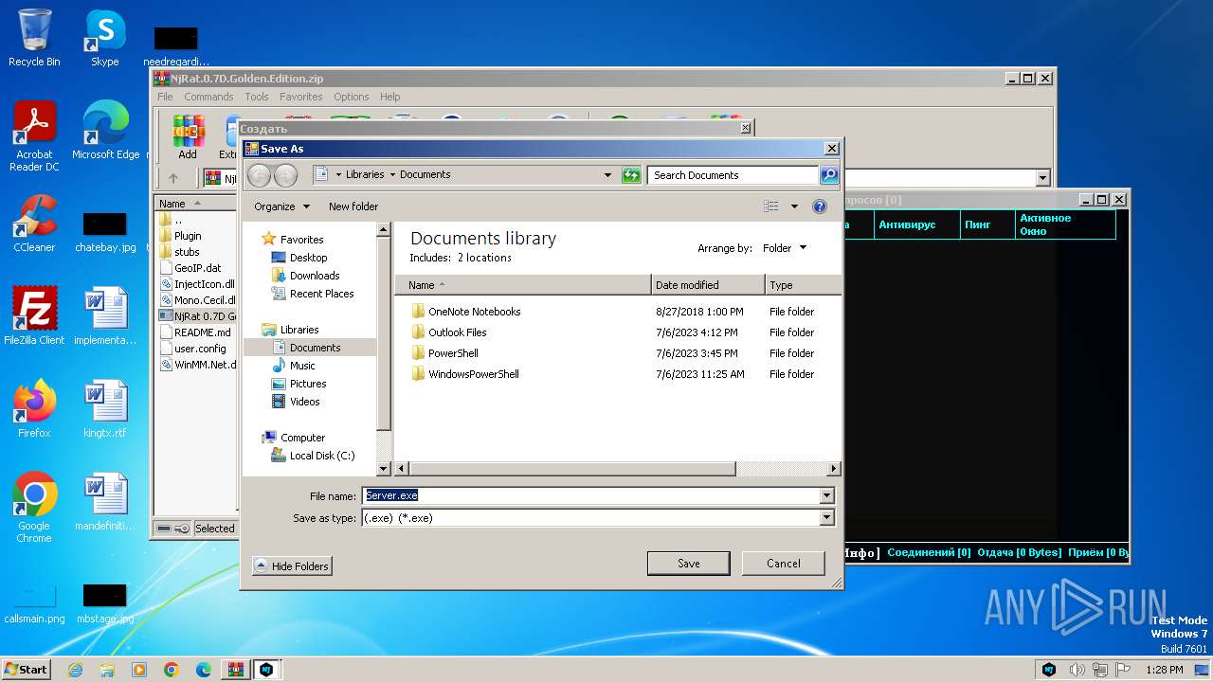Open the WinRAR File menu
Viewport: 1213px width, 682px height.
pos(165,97)
